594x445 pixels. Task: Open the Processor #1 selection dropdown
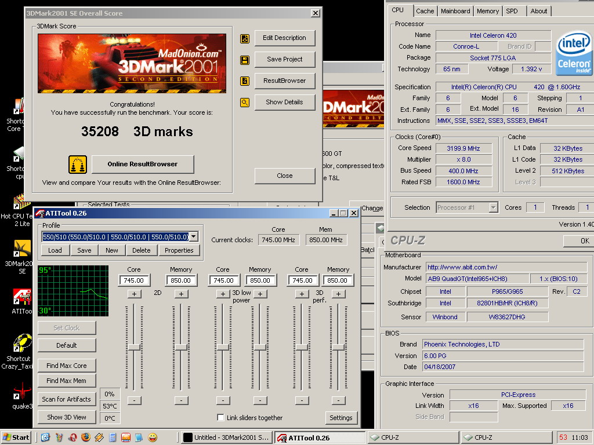[493, 207]
